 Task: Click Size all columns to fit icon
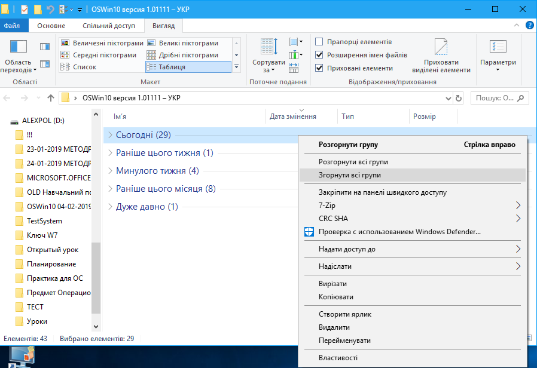pyautogui.click(x=294, y=68)
